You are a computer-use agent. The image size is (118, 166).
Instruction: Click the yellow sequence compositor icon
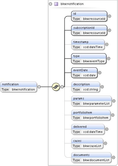point(56,87)
